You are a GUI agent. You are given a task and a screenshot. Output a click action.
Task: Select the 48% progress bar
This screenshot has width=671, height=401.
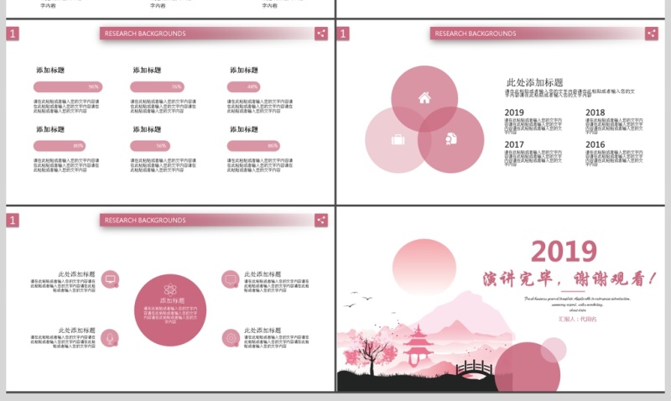tap(243, 87)
